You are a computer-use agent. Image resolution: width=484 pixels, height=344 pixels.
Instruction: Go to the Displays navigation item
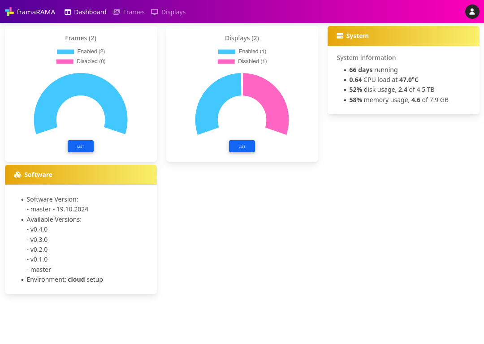coord(168,12)
